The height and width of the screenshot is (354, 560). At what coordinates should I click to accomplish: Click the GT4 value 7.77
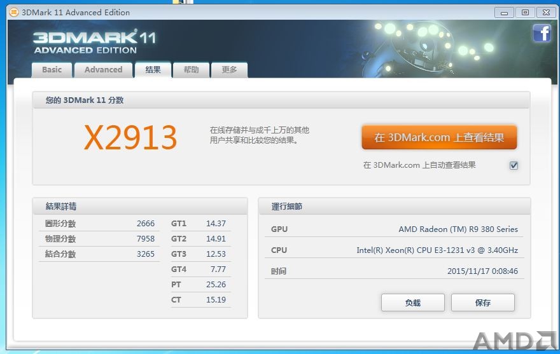coord(218,269)
